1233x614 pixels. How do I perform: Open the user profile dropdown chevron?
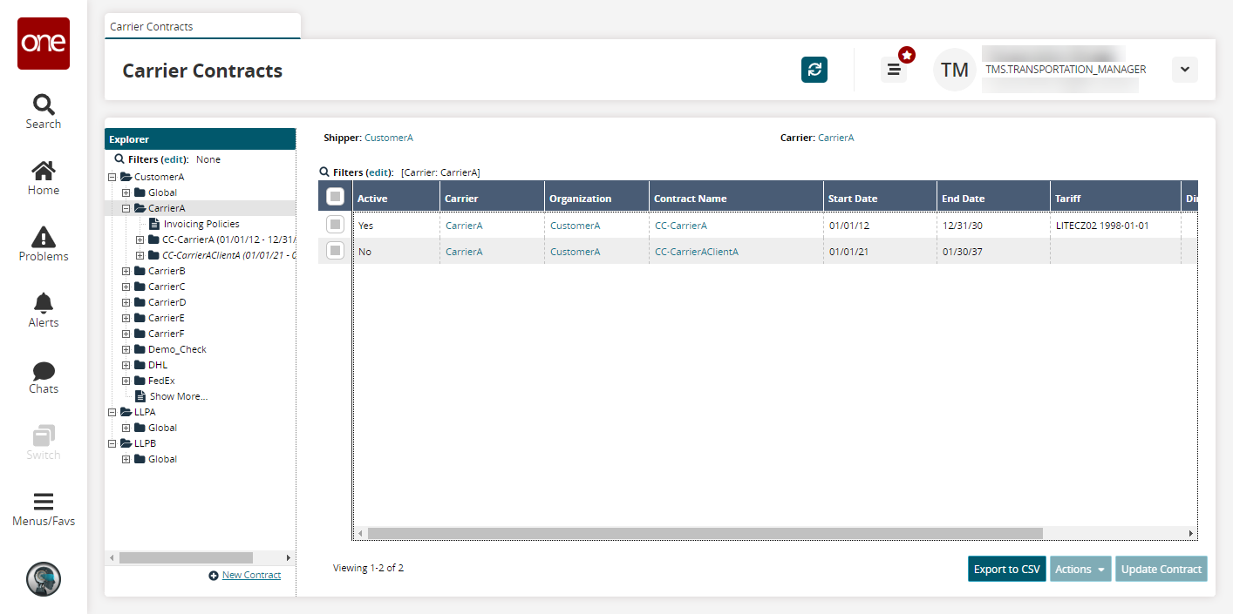[x=1184, y=70]
